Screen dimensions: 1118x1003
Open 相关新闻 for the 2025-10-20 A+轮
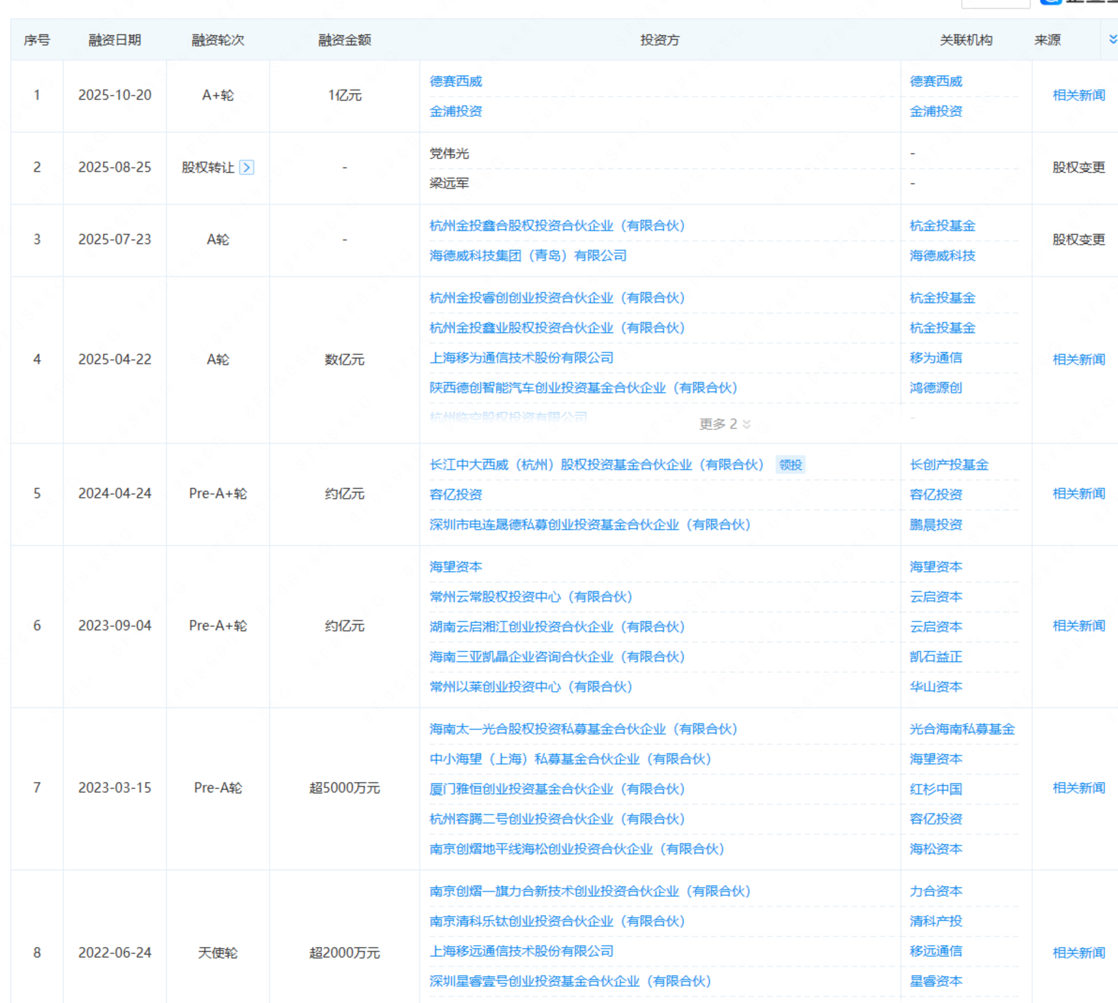1078,95
